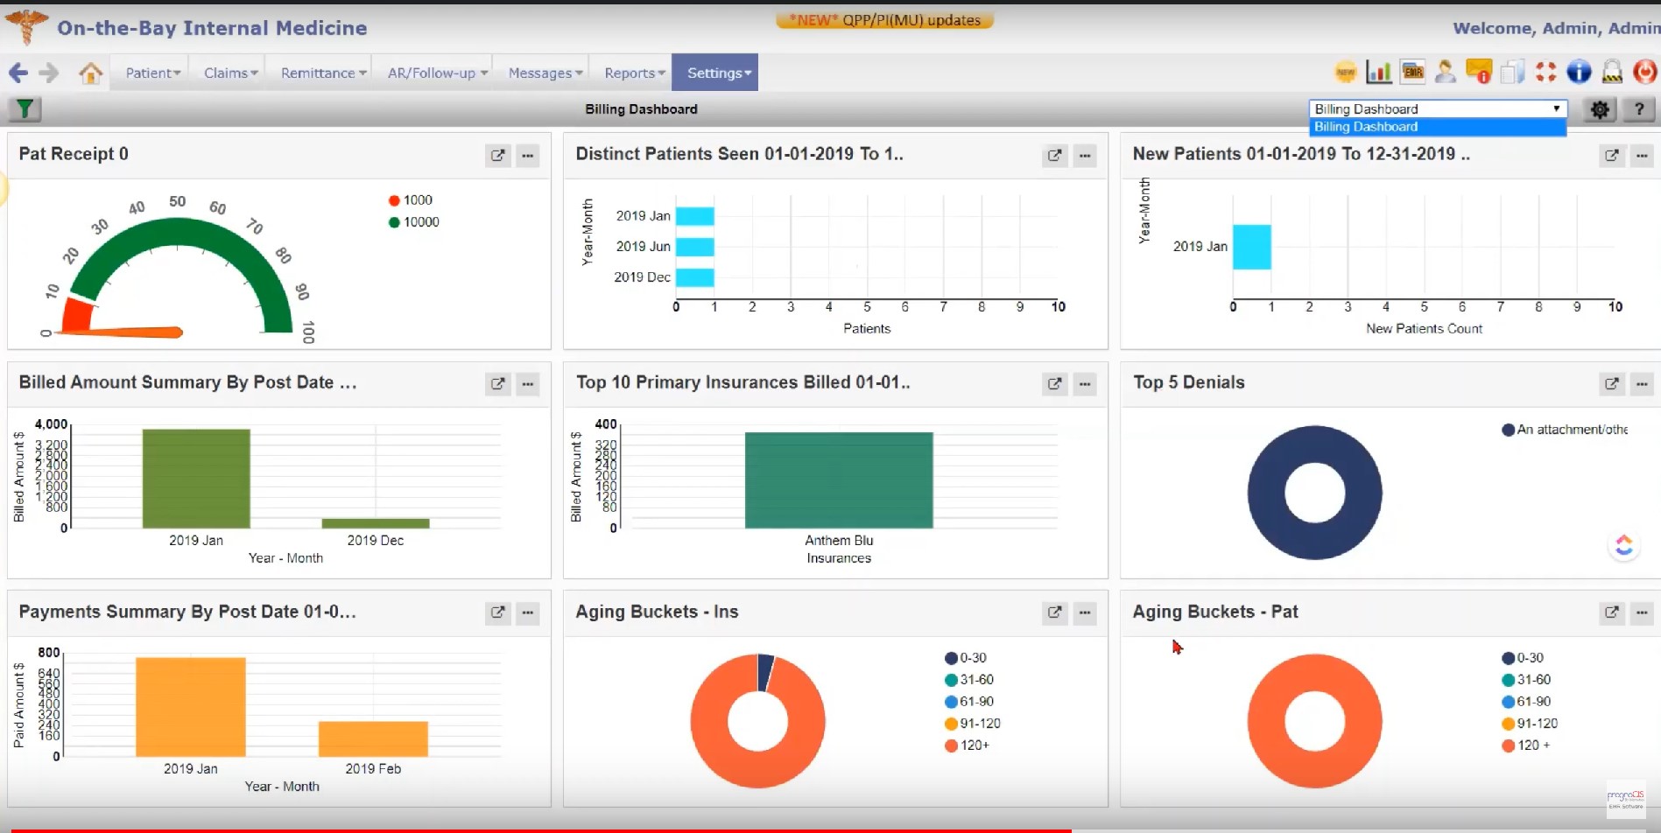Click the logout power icon
Screen dimensions: 1661x833
pyautogui.click(x=1645, y=72)
